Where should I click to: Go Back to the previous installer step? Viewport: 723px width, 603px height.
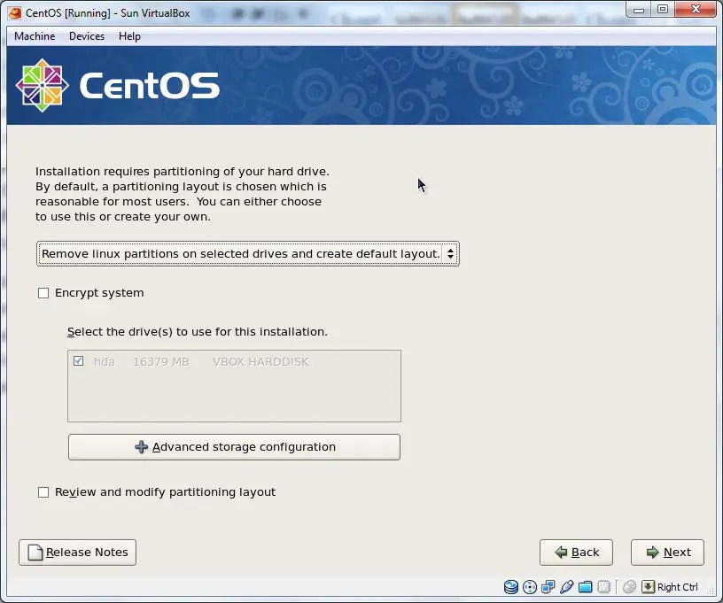576,552
